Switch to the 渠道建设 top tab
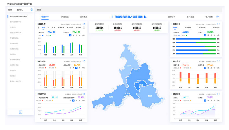The width and height of the screenshot is (229, 130). tap(65, 17)
